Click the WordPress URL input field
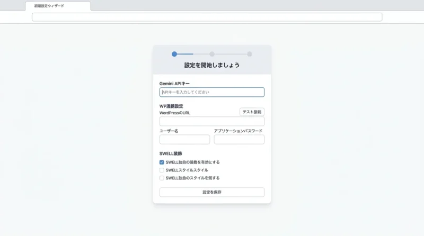Screen dimensions: 424x236 211,122
